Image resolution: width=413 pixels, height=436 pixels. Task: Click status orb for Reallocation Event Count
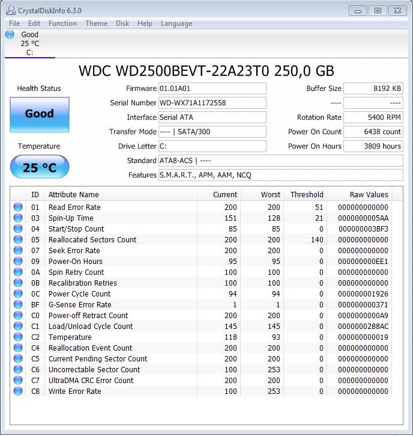(18, 348)
